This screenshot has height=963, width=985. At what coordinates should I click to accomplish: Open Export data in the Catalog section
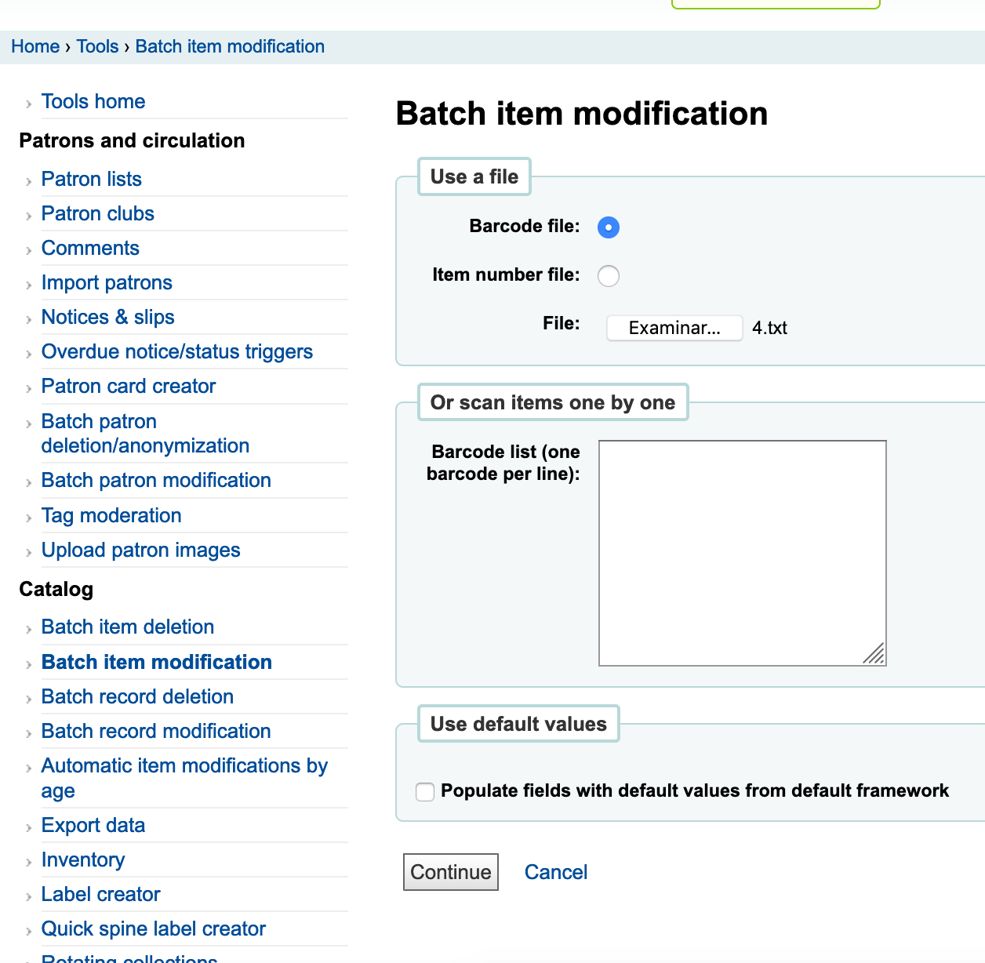pyautogui.click(x=93, y=825)
